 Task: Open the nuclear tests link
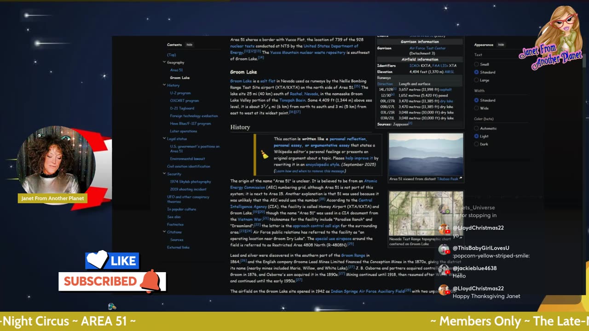coord(243,46)
